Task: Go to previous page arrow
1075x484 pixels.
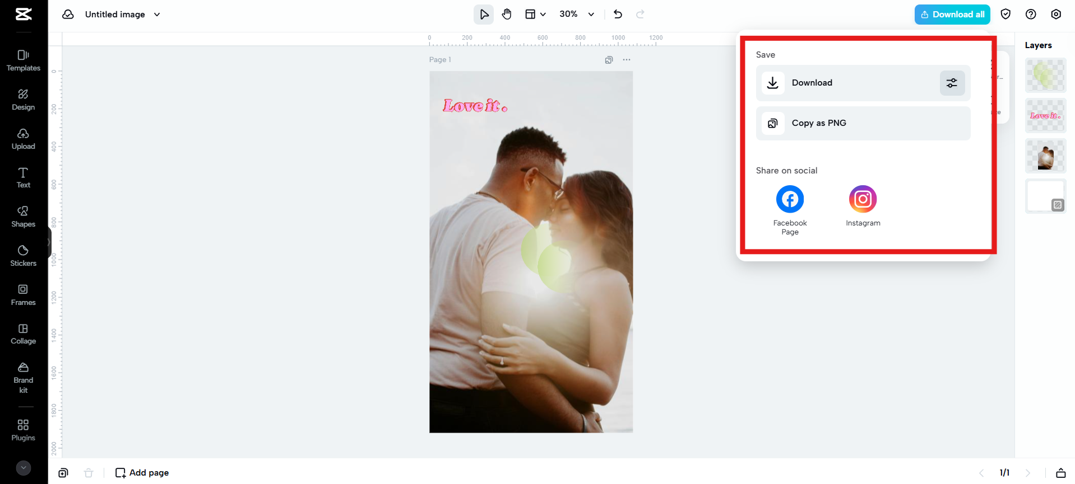Action: [981, 473]
